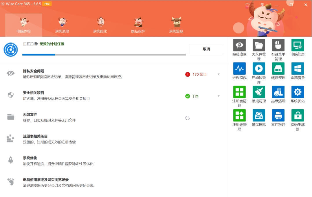Screen dimensions: 312x197
Task: Open the 磁盘整理 disk defrag tool
Action: [x=278, y=69]
